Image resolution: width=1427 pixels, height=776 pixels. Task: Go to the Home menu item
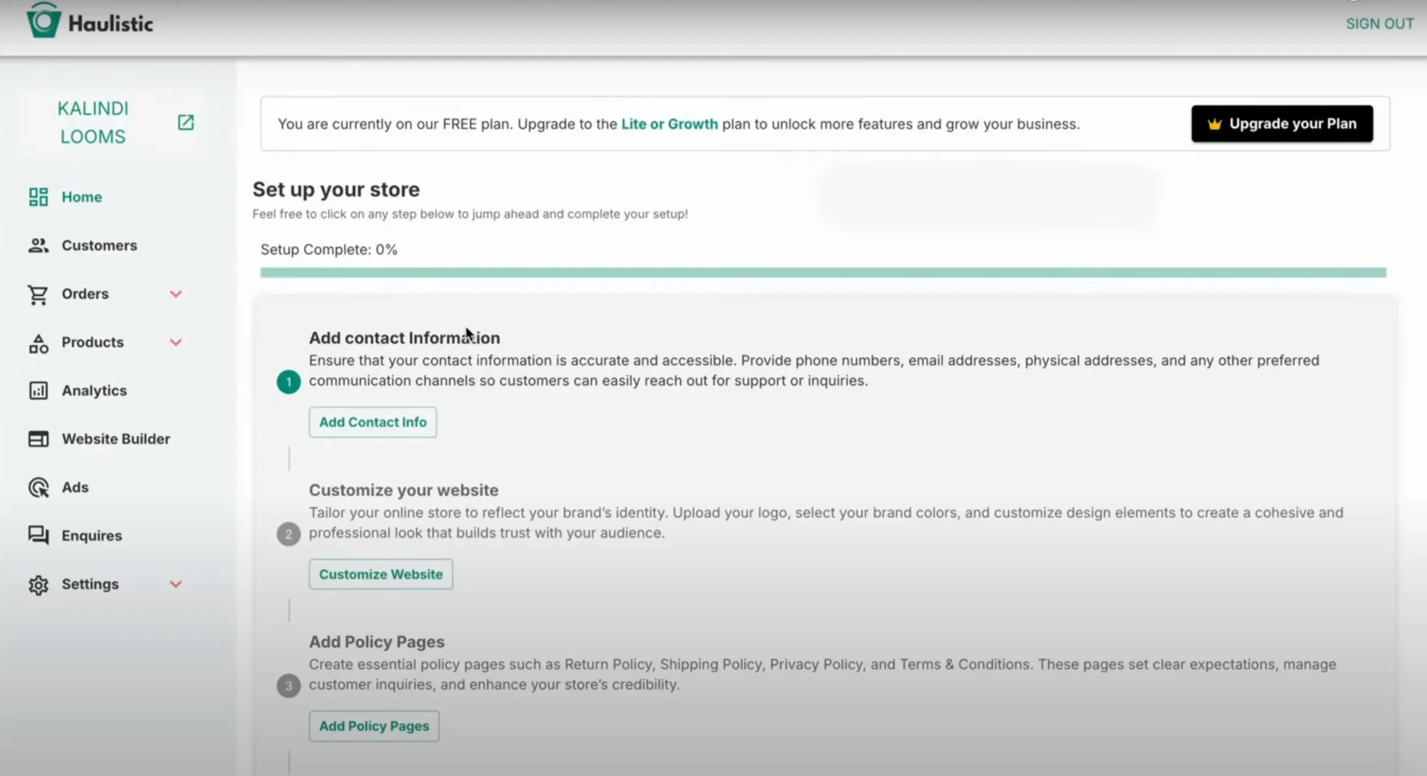pyautogui.click(x=81, y=197)
